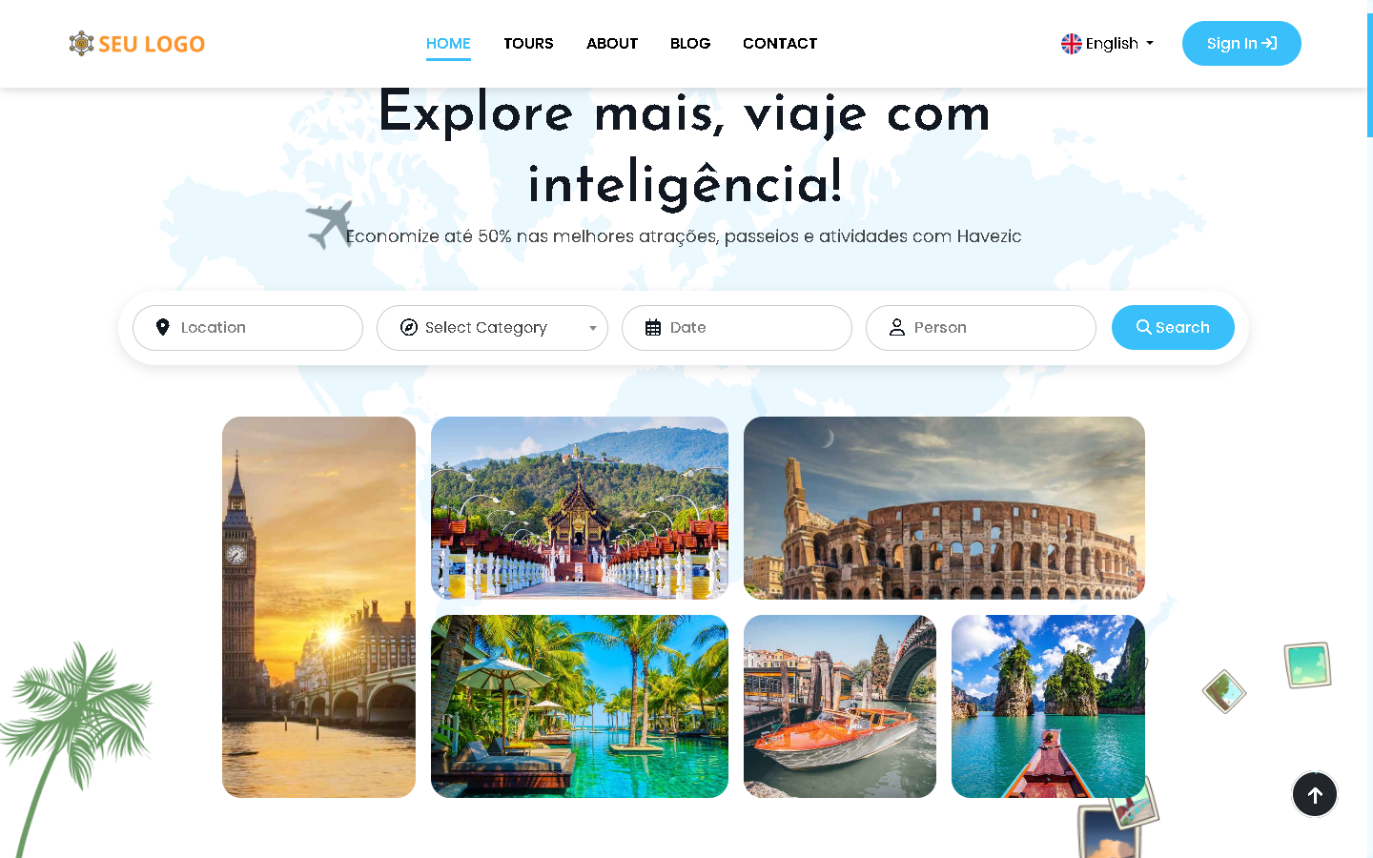Go to the TOURS menu item
This screenshot has height=858, width=1373.
click(528, 44)
